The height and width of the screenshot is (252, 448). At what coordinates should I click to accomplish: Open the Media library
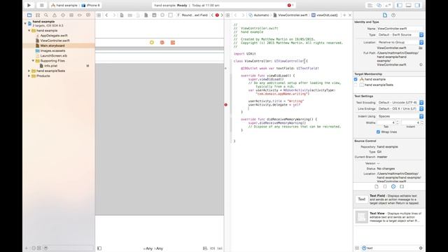coord(402,186)
